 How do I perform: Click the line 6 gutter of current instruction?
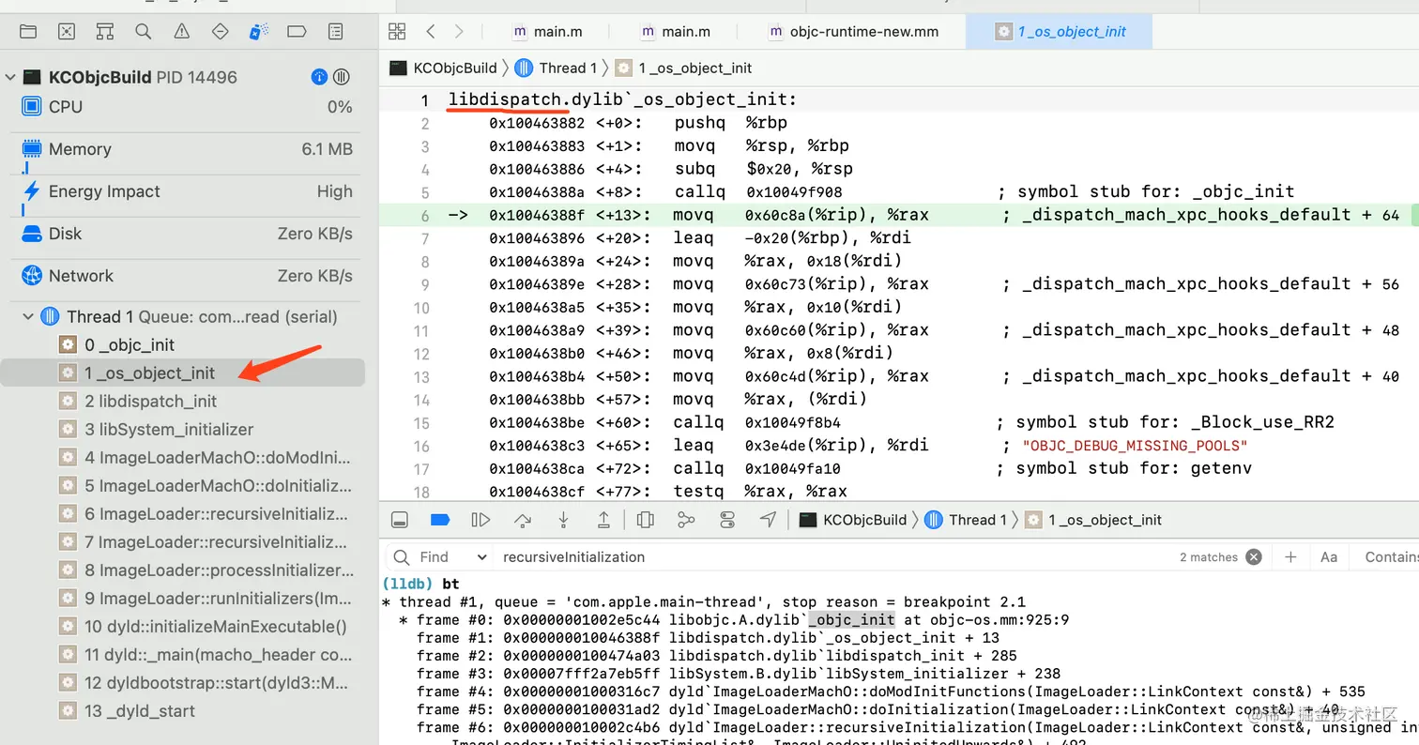(x=424, y=215)
